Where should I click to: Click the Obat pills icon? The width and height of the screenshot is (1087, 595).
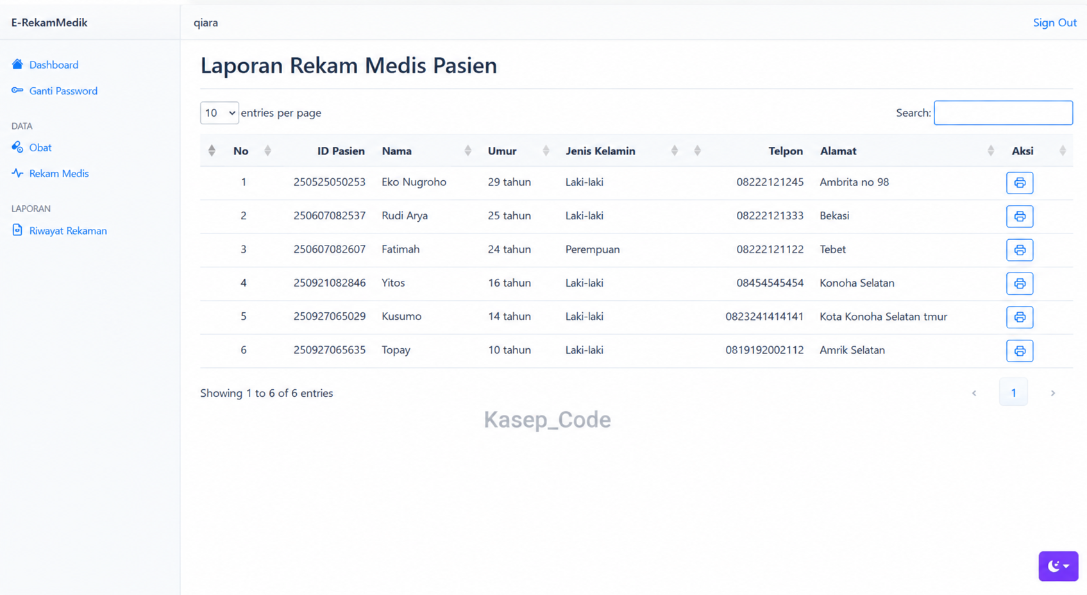(17, 147)
